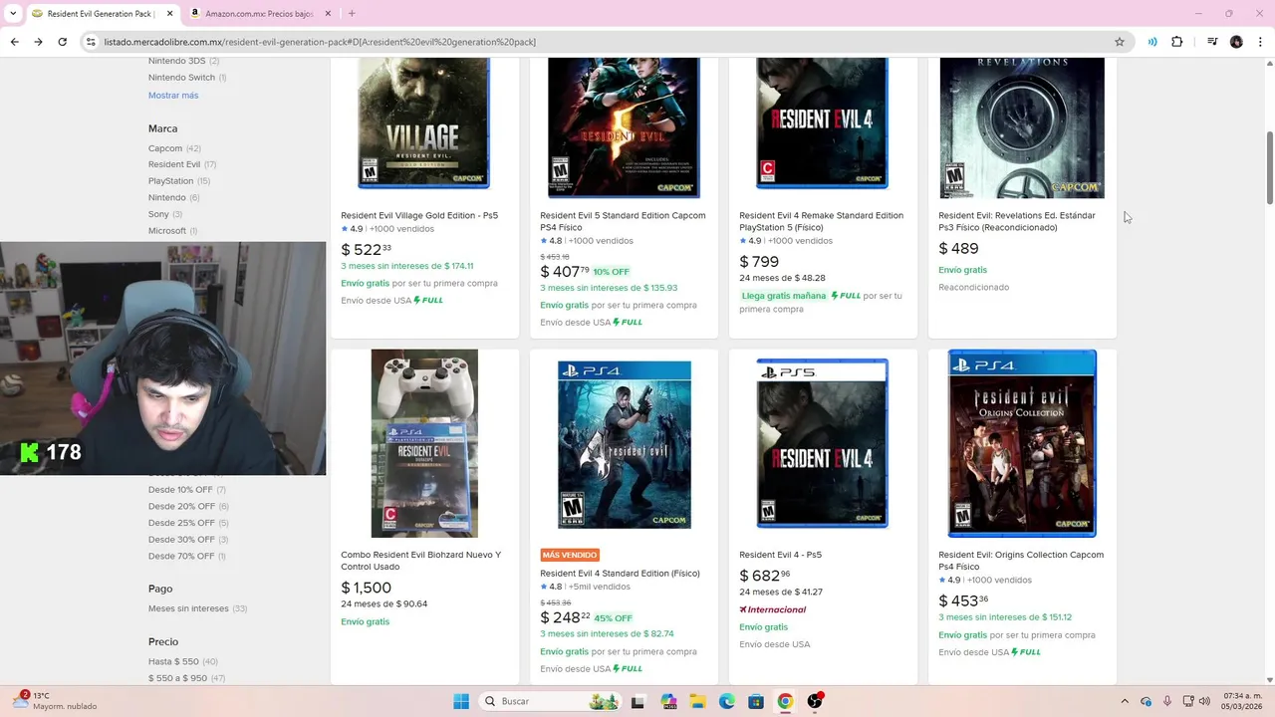Open Resident Evil 4 - Ps5 cover image
This screenshot has height=717, width=1275.
(x=823, y=444)
